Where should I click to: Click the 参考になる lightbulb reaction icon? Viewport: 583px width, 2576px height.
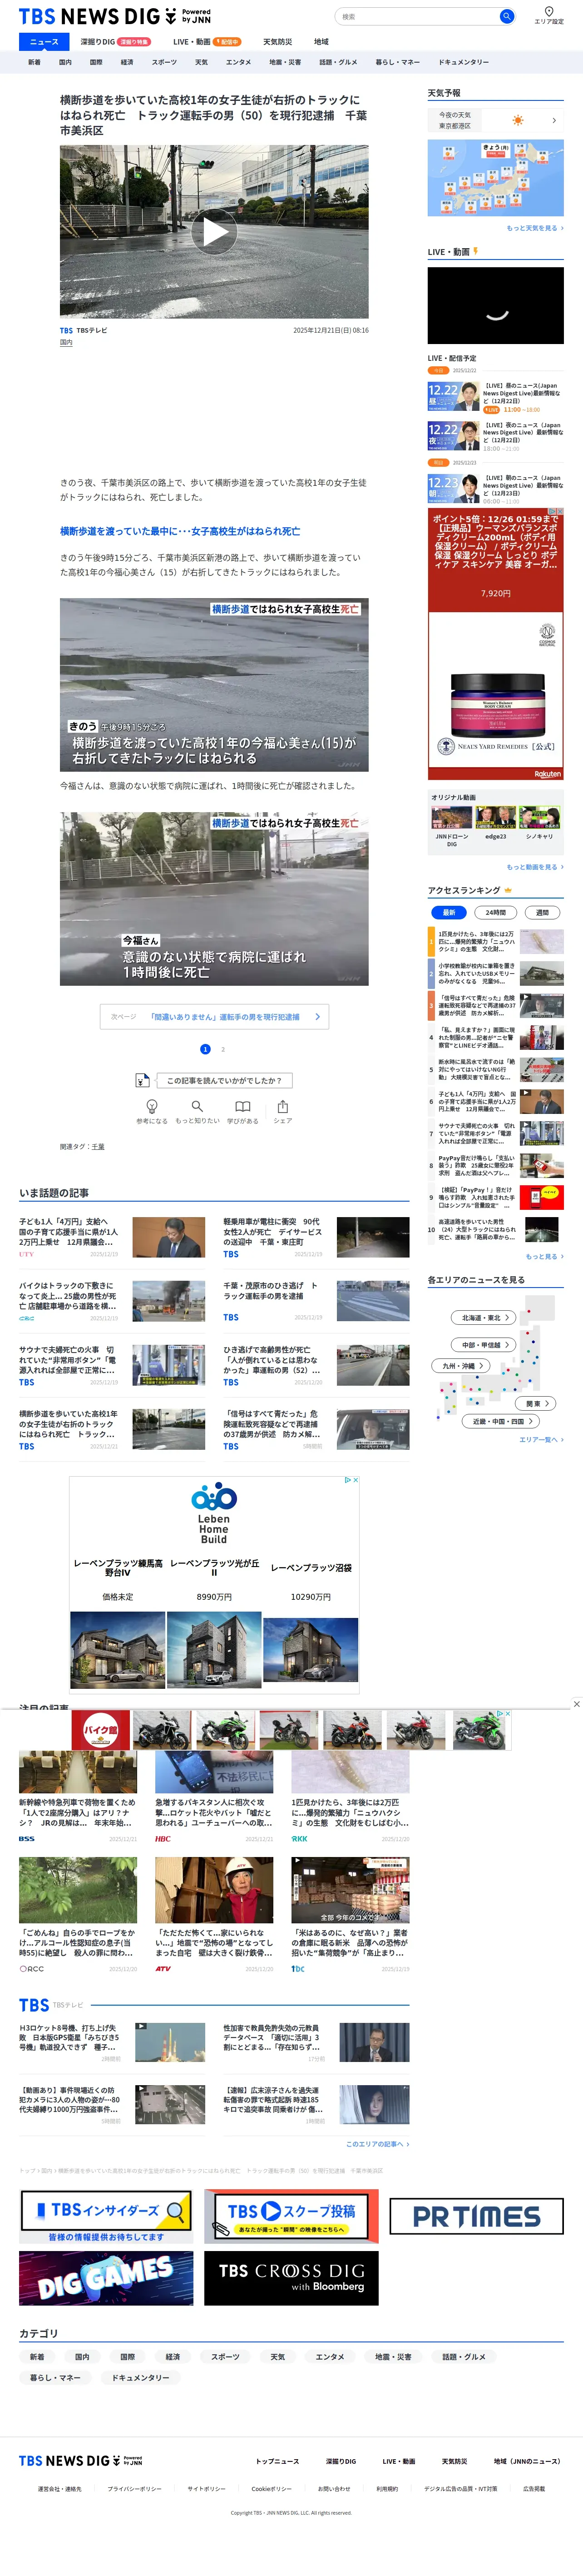(152, 1106)
